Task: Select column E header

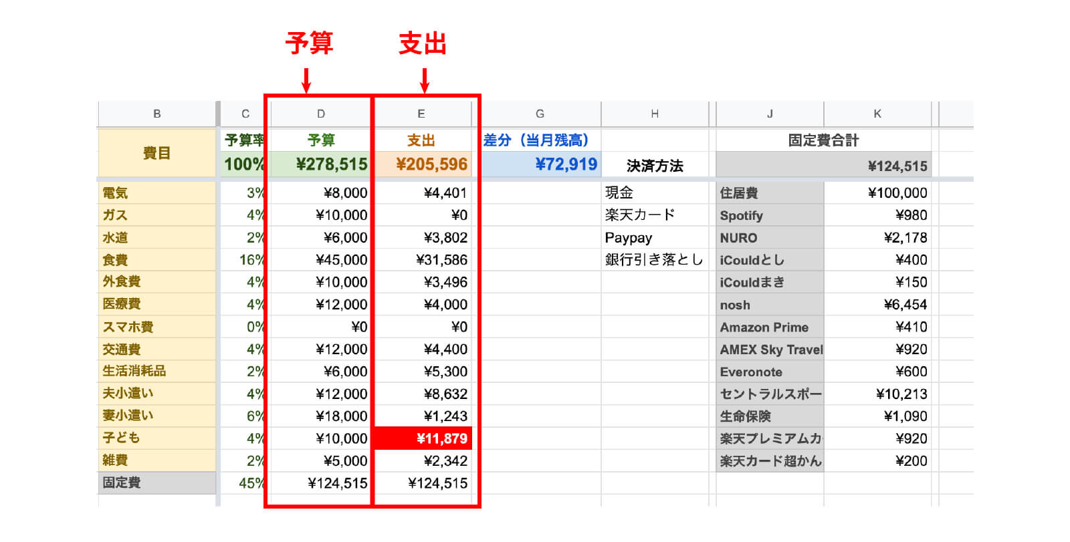Action: 421,114
